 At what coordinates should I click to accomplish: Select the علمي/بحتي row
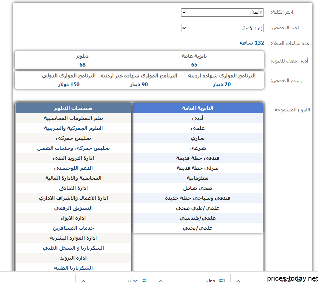197,228
